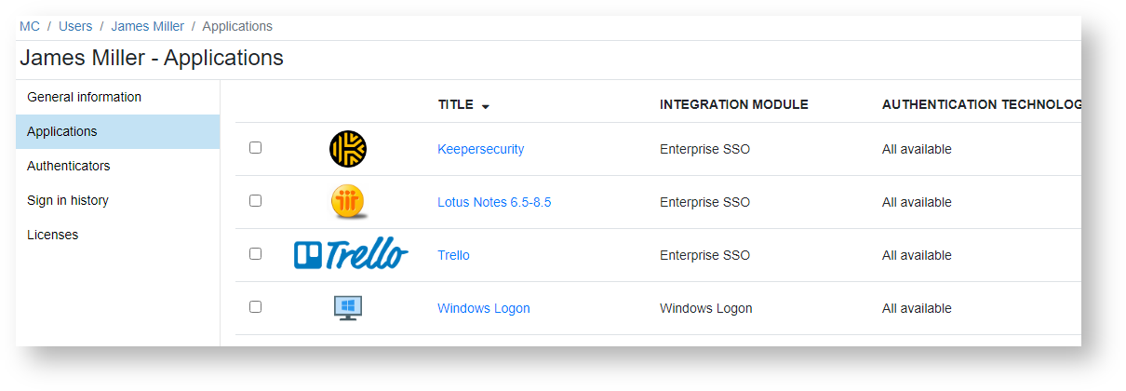Open the Keepersecurity title link
Viewport: 1126px width, 391px height.
point(480,149)
